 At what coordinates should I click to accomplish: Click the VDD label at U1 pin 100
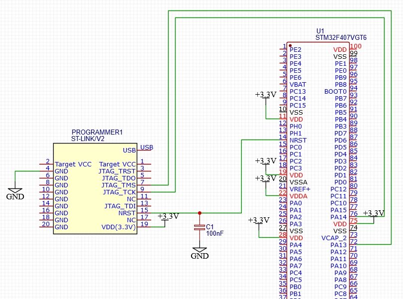tap(340, 49)
